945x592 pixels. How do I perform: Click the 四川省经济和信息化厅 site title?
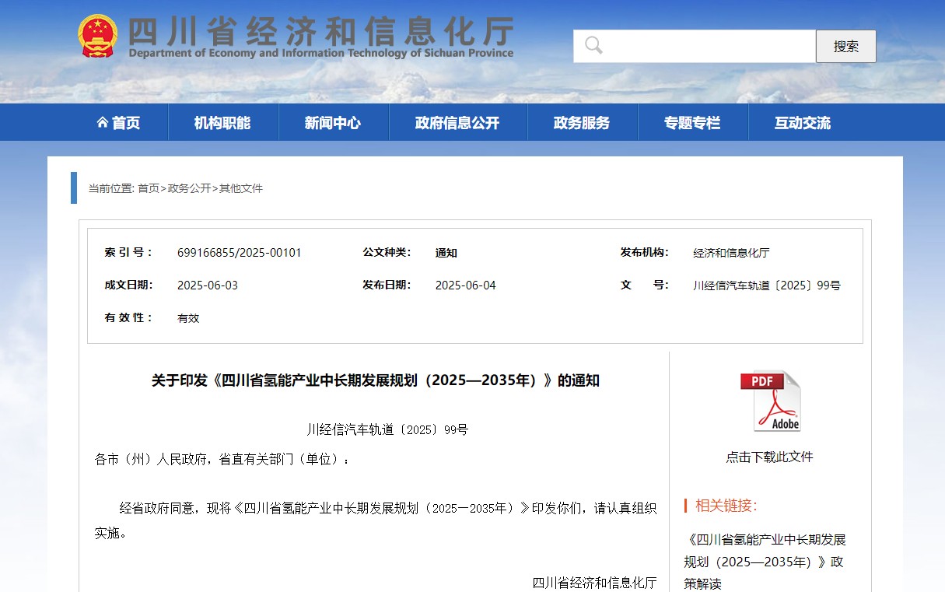coord(320,33)
